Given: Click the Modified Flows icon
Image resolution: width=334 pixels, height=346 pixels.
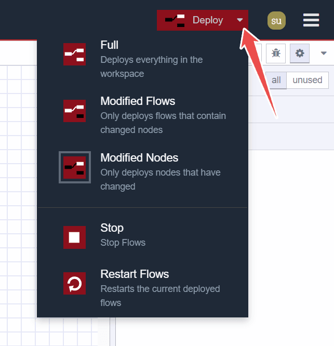Looking at the screenshot, I should [x=74, y=111].
